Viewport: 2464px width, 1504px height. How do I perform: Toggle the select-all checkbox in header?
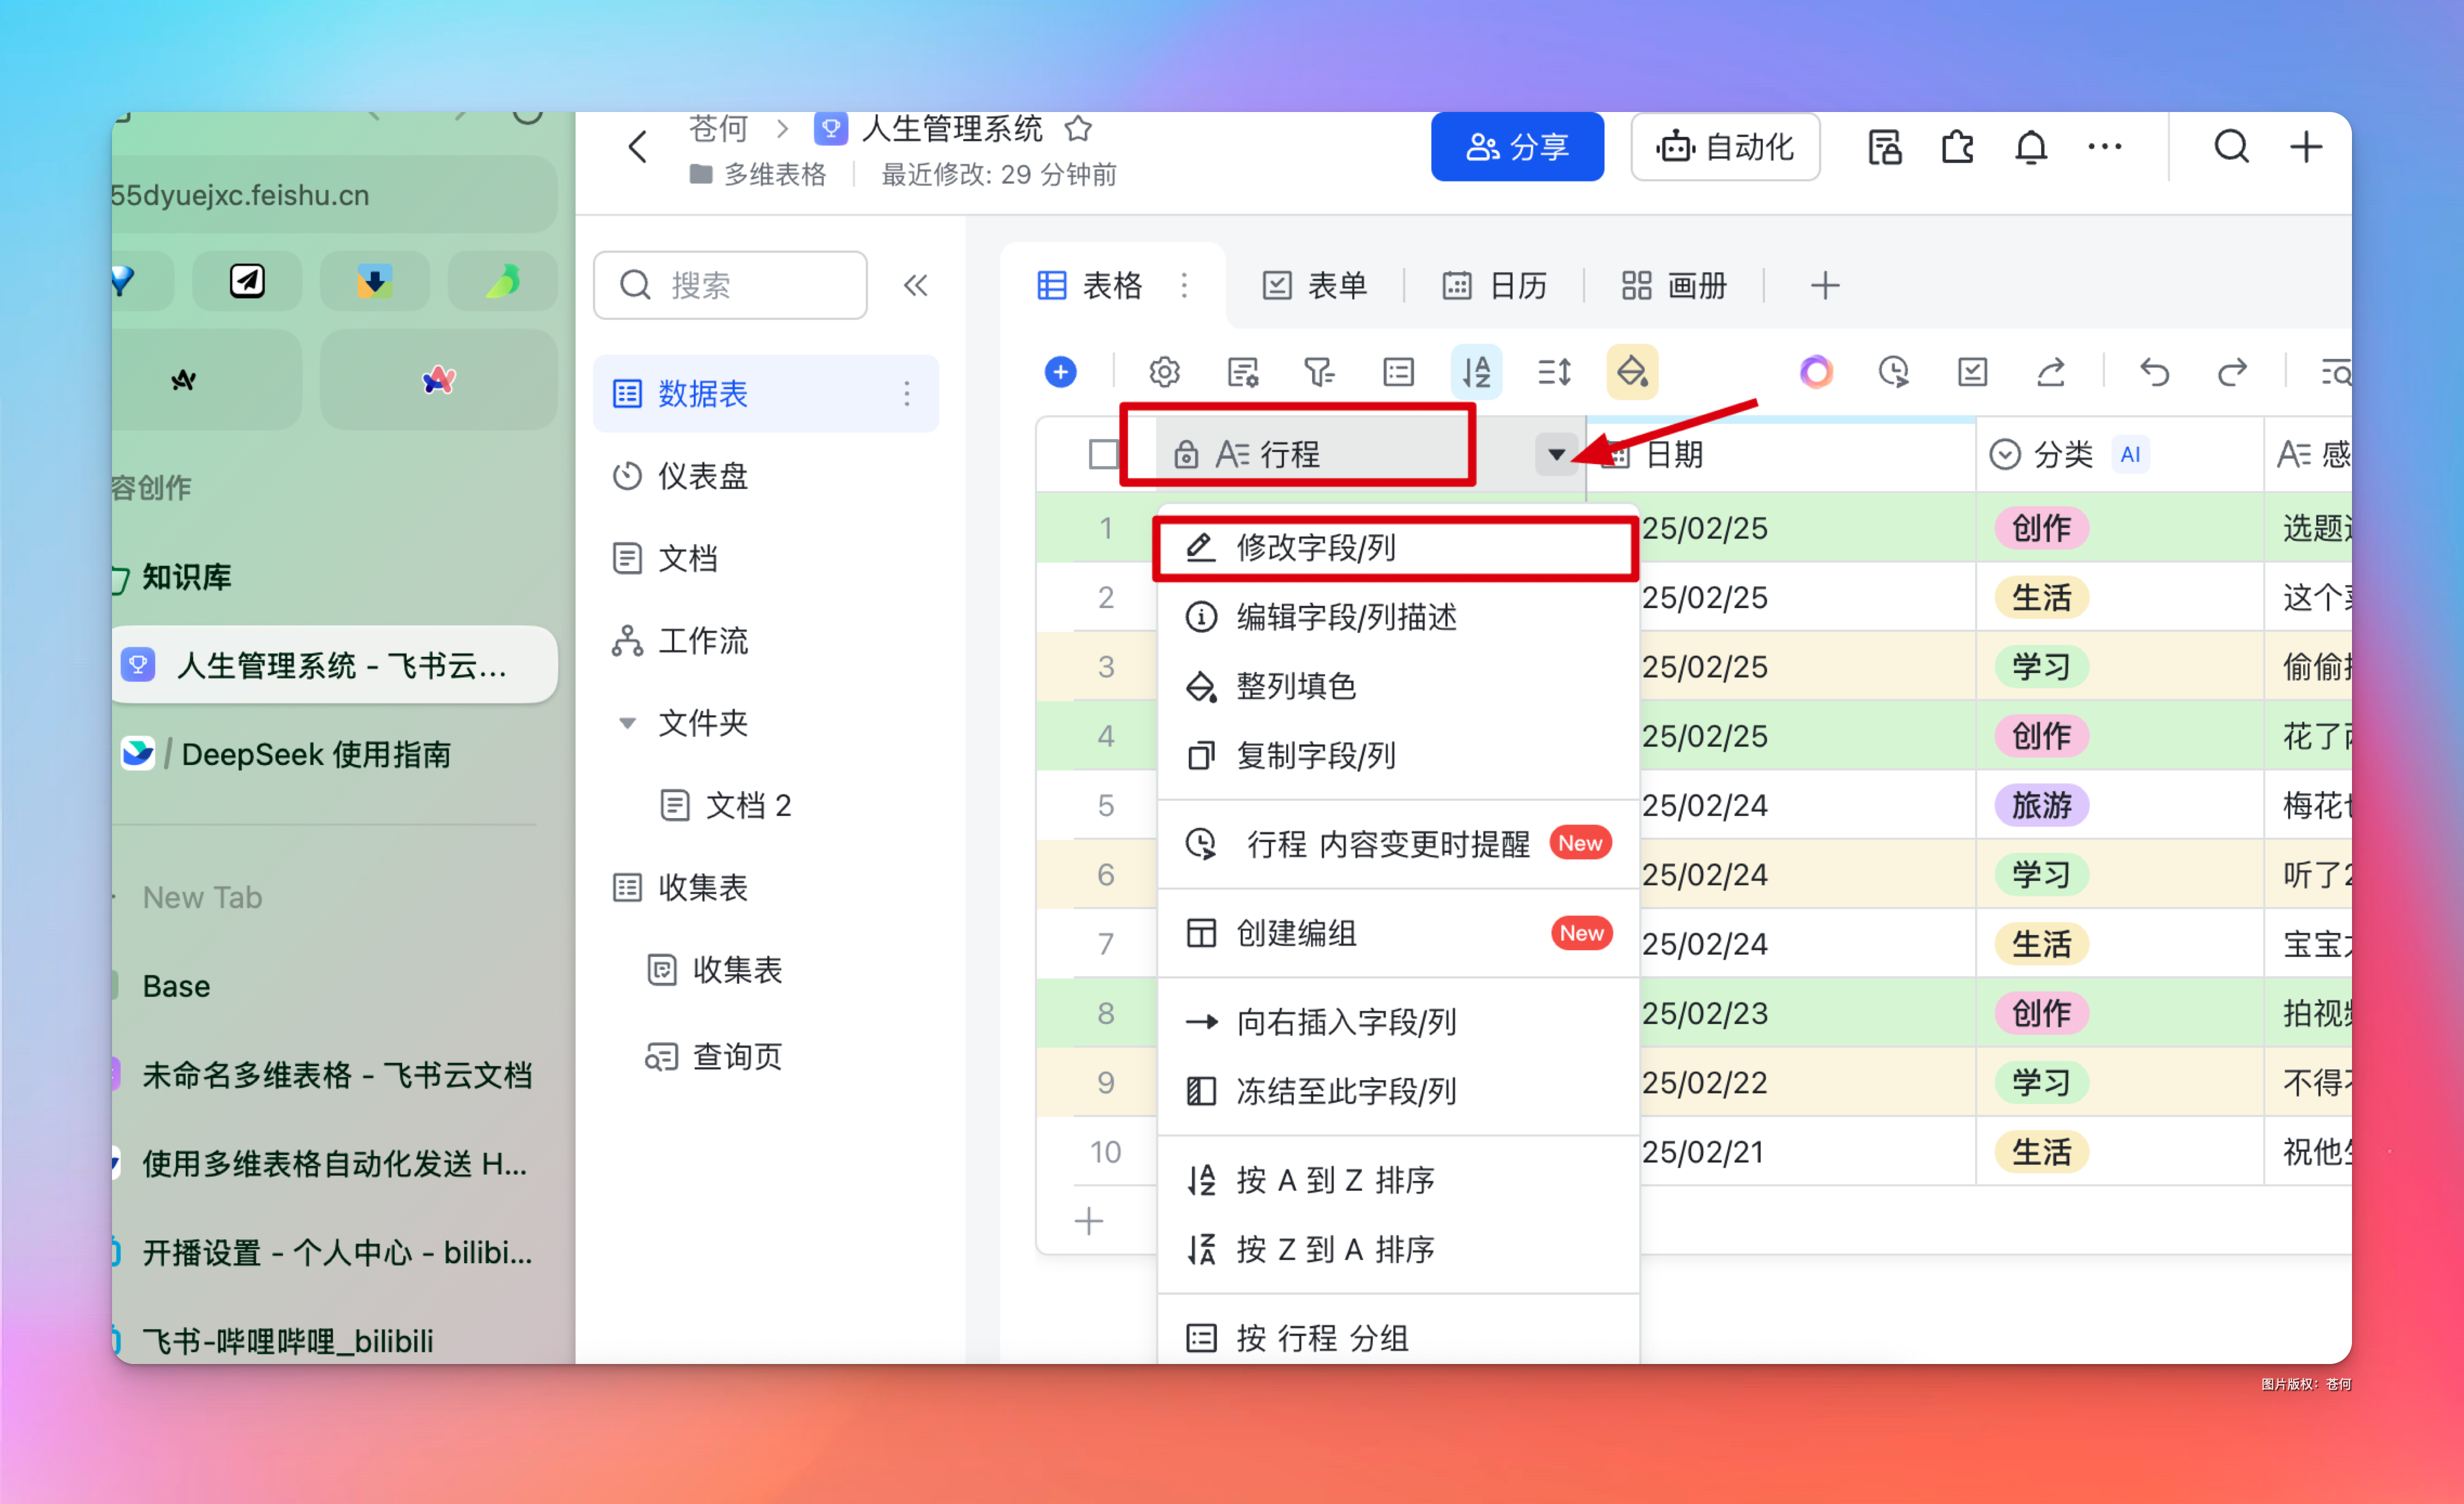(x=1103, y=454)
